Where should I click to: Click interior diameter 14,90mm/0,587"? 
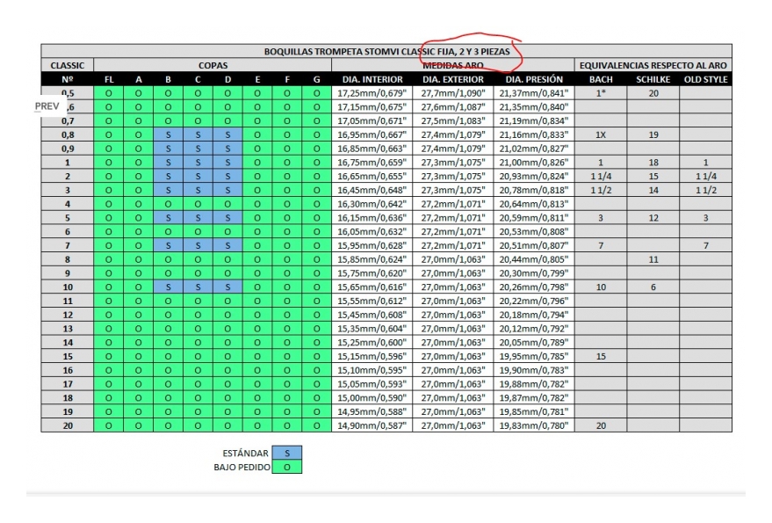[372, 425]
